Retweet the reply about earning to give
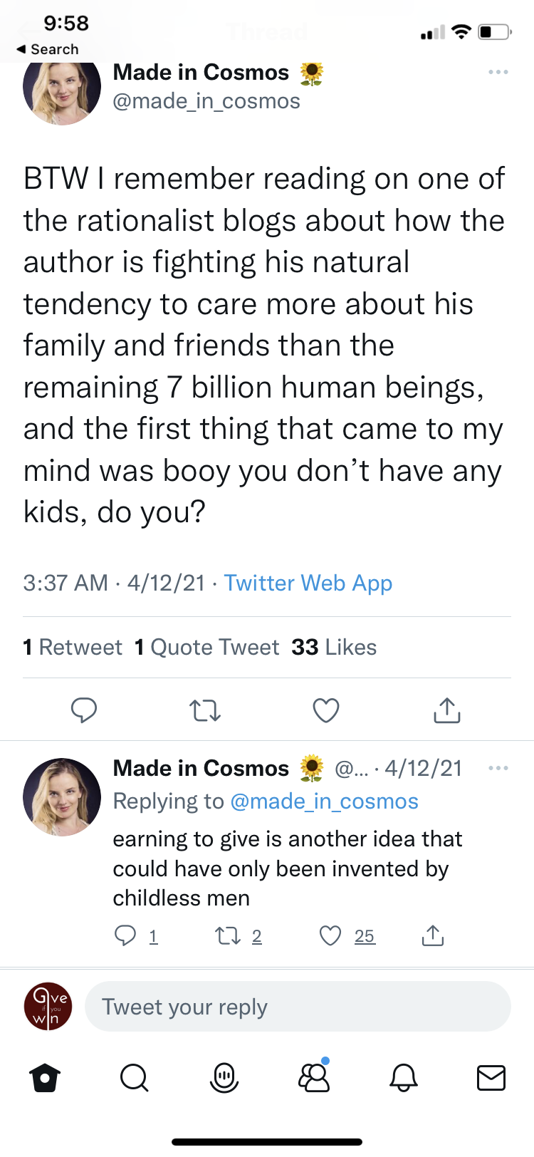The image size is (534, 1157). [228, 935]
